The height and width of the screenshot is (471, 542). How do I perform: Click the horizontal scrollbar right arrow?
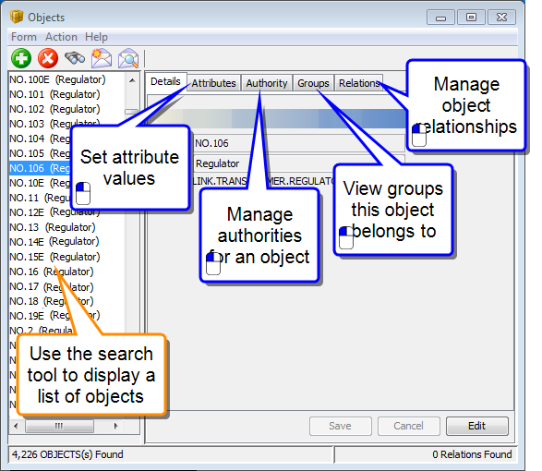coord(116,426)
